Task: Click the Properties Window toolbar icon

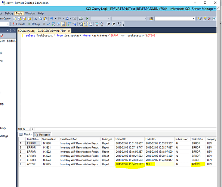Action: pos(204,19)
